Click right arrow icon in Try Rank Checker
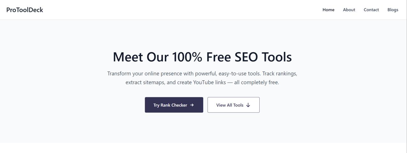 click(192, 105)
